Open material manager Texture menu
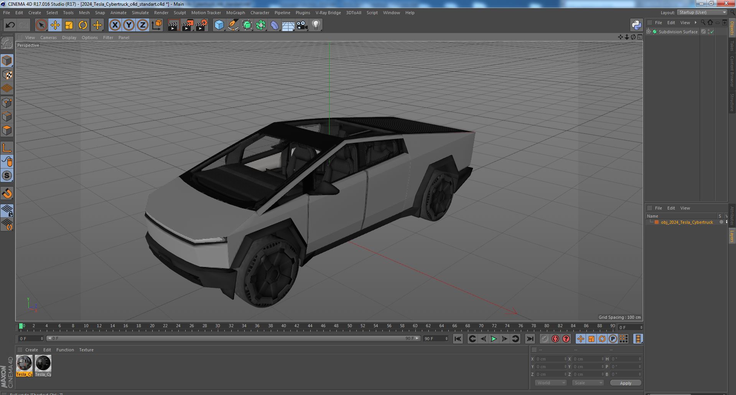Image resolution: width=736 pixels, height=395 pixels. click(x=86, y=350)
